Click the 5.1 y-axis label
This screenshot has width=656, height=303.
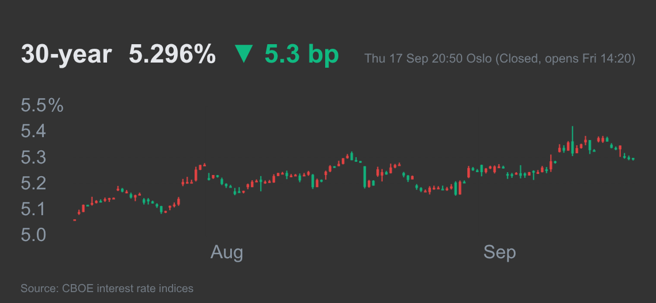click(34, 209)
